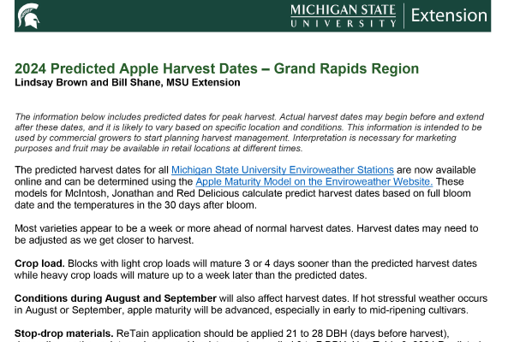Select the Extension wordmark in header

pyautogui.click(x=449, y=15)
